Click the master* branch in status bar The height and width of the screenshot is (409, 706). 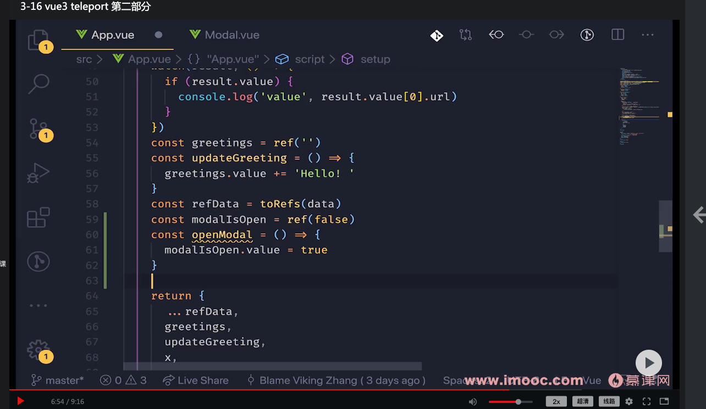tap(58, 380)
